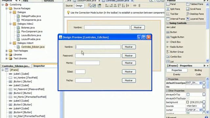Select Botones.java in project tree
The image size is (210, 118).
tap(28, 28)
